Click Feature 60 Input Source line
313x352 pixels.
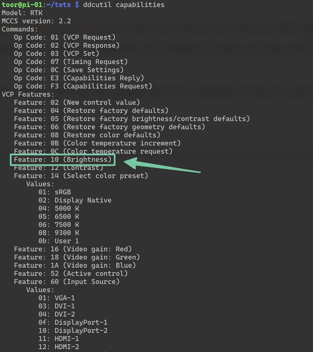pos(67,282)
